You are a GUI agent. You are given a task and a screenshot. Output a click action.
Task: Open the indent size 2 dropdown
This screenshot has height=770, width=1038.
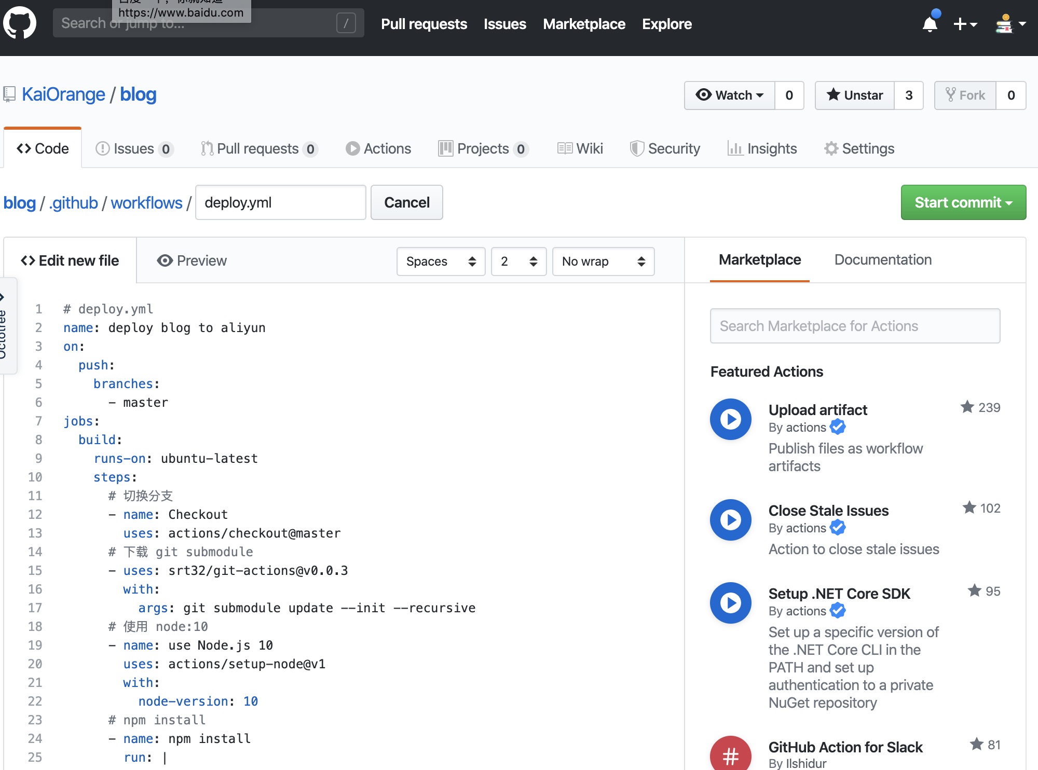pyautogui.click(x=519, y=262)
